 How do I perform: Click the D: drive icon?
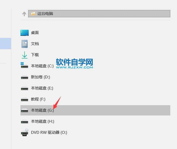pyautogui.click(x=25, y=77)
